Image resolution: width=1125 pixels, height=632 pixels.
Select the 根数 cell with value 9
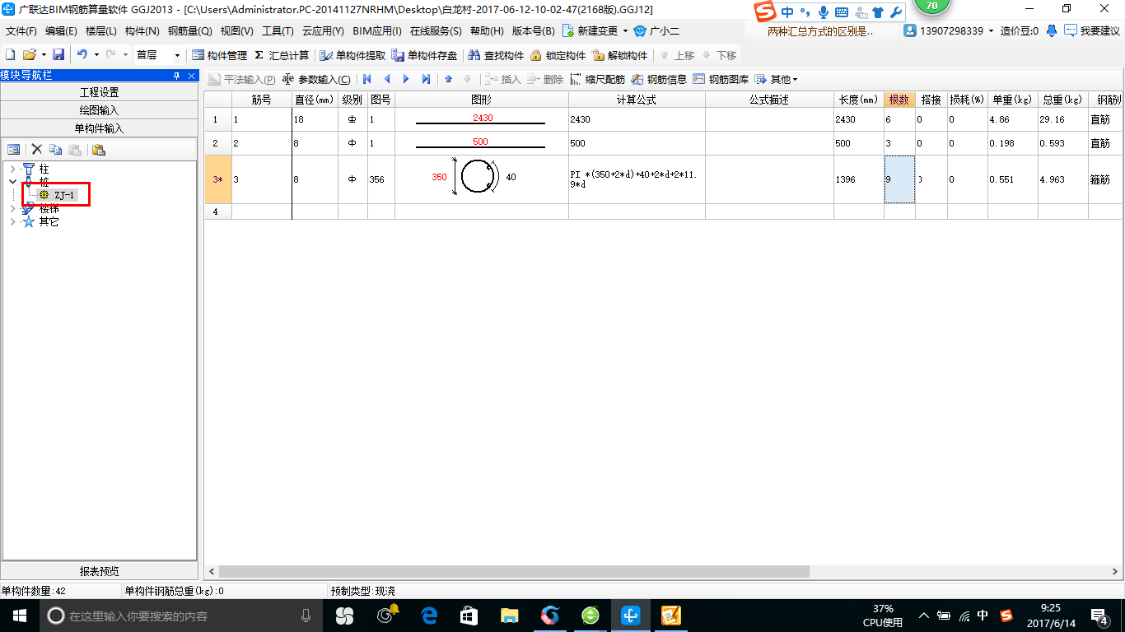[900, 179]
